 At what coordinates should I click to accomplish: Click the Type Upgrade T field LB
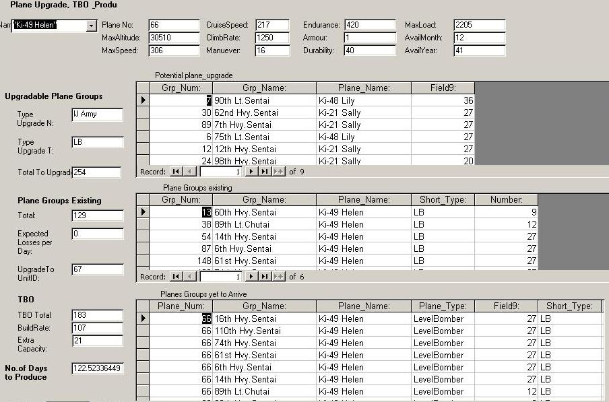98,142
